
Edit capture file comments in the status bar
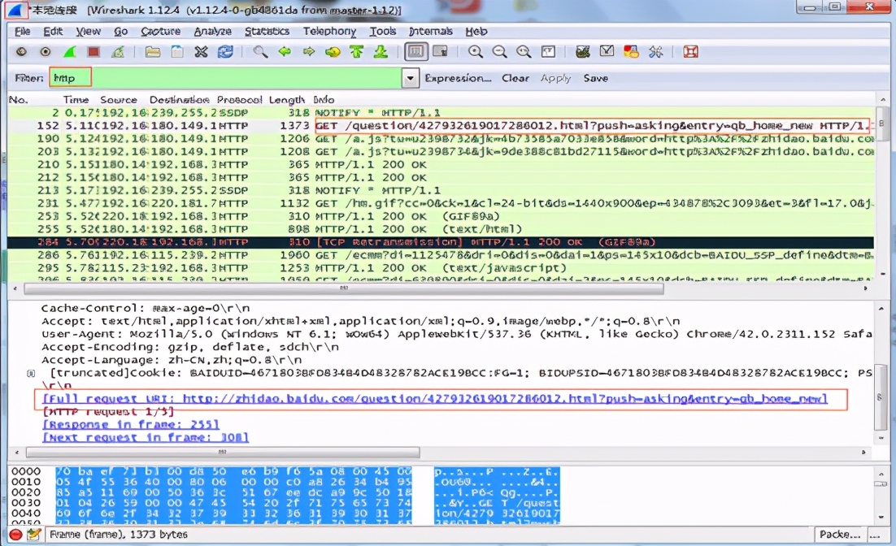[34, 535]
